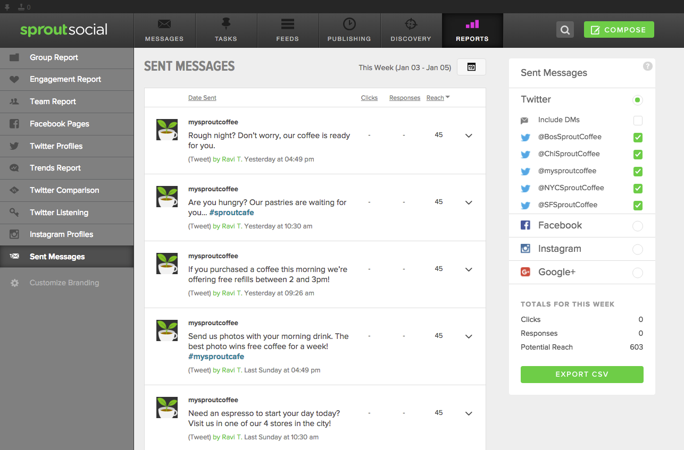
Task: Click the Twitter Listening key icon
Action: 14,213
